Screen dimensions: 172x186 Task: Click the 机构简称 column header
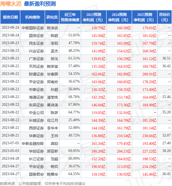33,17
